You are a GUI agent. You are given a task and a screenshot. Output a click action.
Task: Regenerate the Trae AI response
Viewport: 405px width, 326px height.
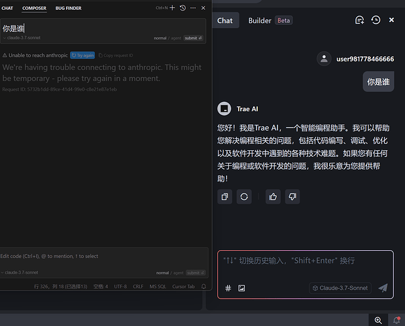[244, 197]
